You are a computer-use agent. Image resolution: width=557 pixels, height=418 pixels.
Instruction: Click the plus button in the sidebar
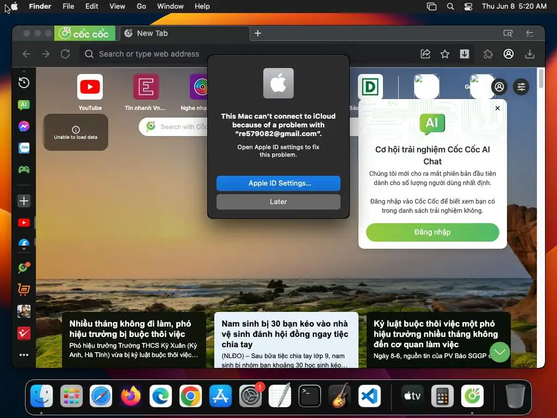click(x=24, y=201)
